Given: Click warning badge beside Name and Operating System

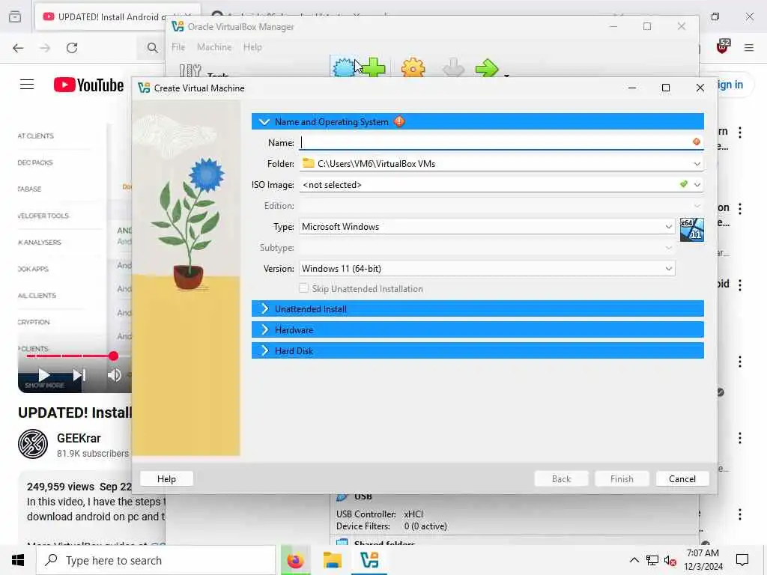Looking at the screenshot, I should tap(399, 121).
